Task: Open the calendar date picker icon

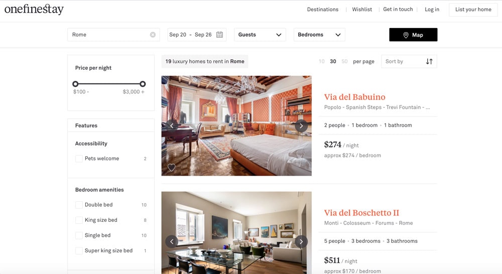Action: pyautogui.click(x=219, y=35)
